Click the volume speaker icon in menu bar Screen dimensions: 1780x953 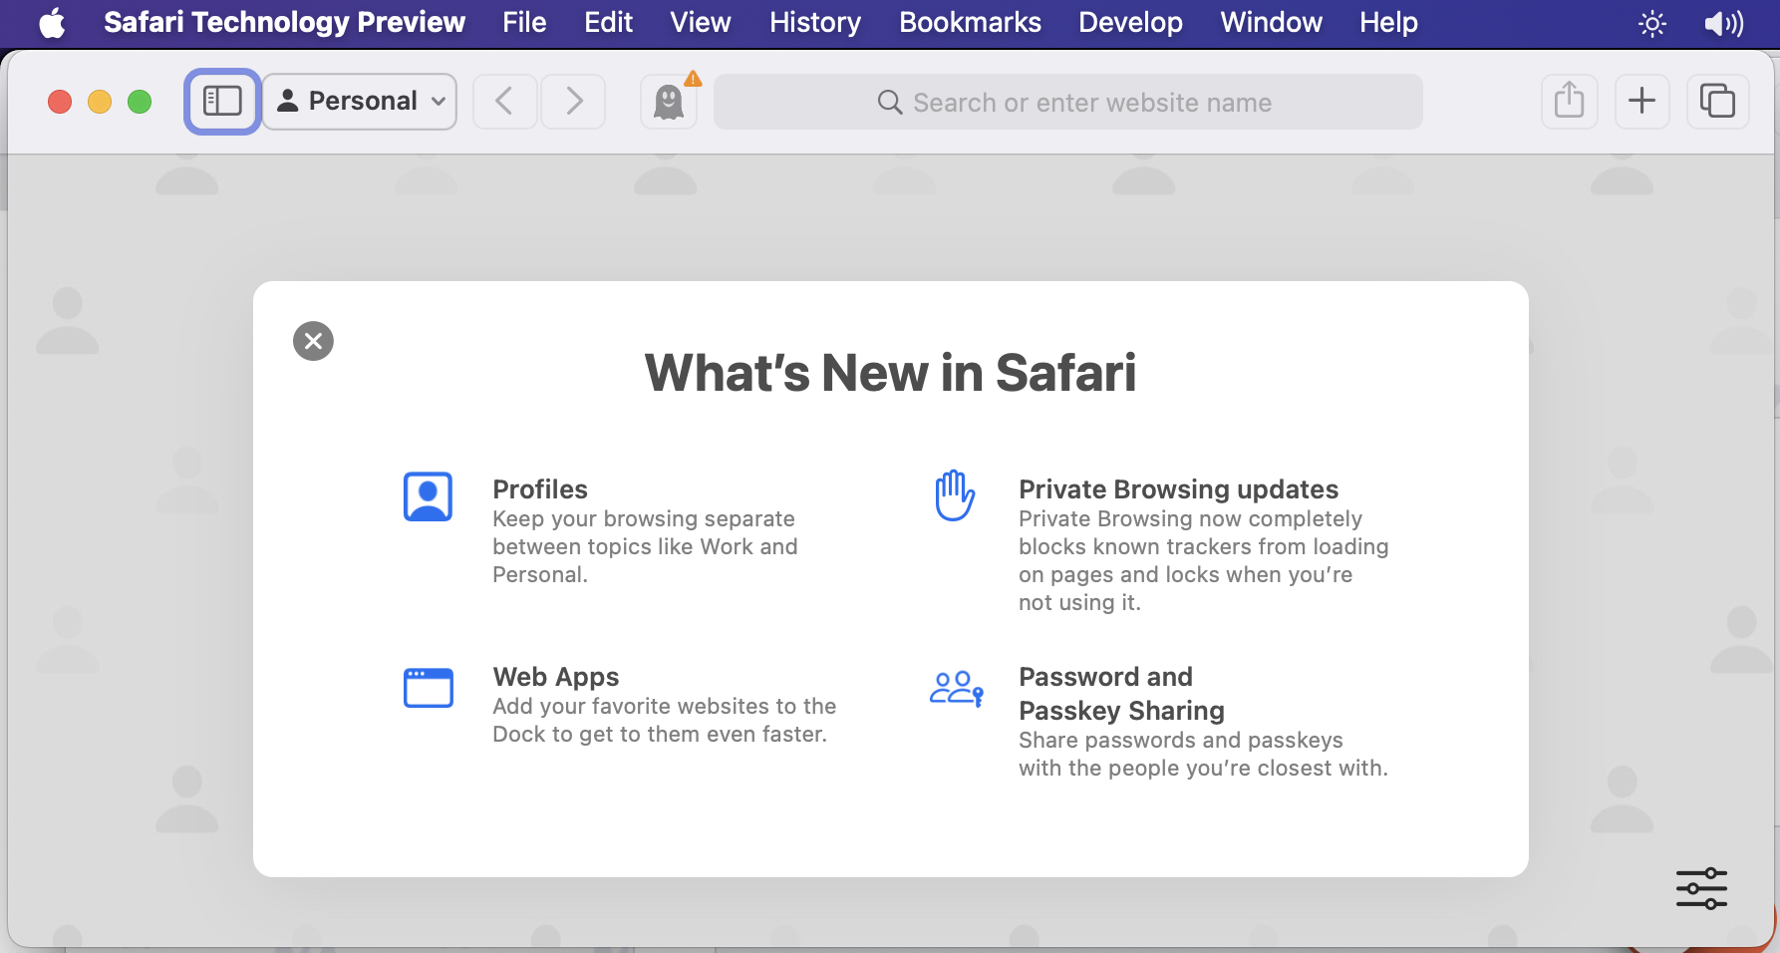pyautogui.click(x=1723, y=23)
